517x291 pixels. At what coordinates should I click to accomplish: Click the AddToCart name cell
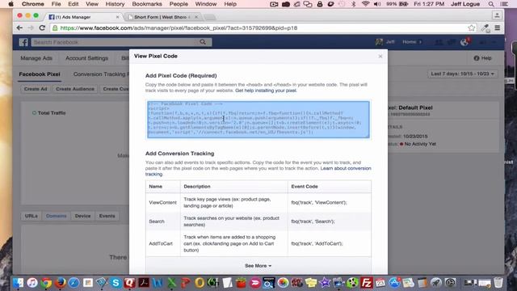[161, 243]
